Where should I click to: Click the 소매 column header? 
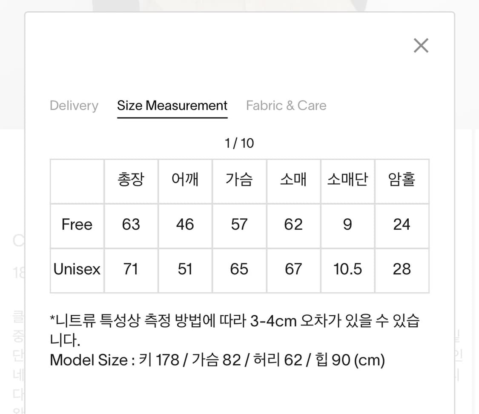tap(293, 180)
